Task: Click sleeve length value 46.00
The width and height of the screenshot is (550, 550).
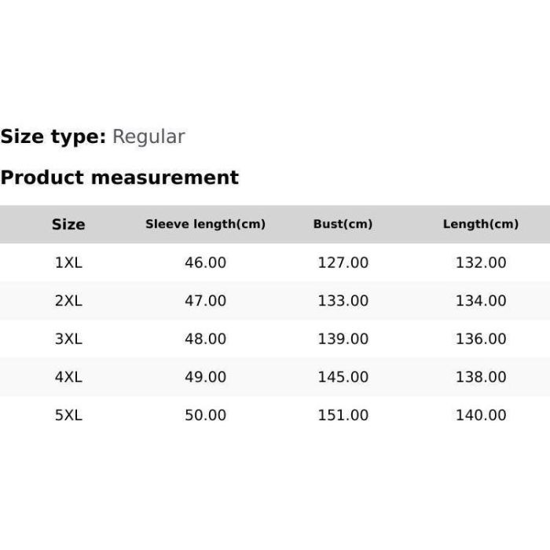Action: click(205, 262)
